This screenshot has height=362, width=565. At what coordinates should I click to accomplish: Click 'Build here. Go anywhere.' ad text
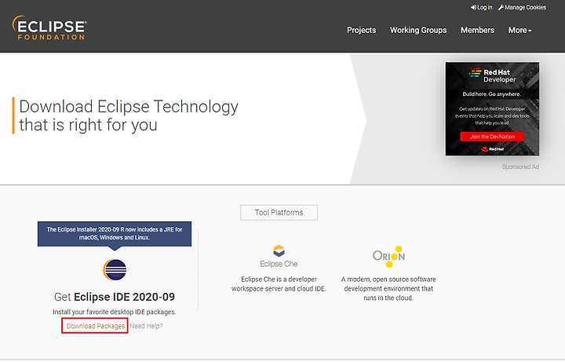click(492, 93)
